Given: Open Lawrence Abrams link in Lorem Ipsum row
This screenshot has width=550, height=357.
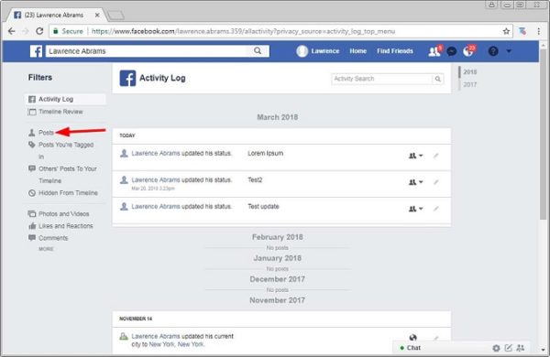Looking at the screenshot, I should point(156,154).
